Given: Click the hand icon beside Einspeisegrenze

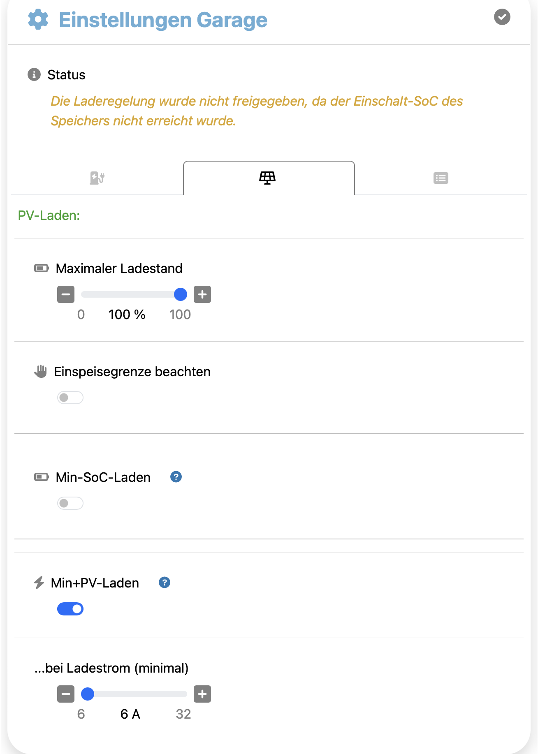Looking at the screenshot, I should 40,371.
